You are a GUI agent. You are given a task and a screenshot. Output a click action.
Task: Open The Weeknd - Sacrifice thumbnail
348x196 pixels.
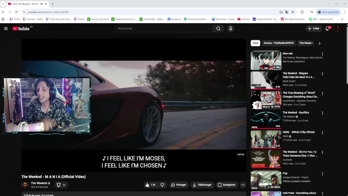click(266, 120)
